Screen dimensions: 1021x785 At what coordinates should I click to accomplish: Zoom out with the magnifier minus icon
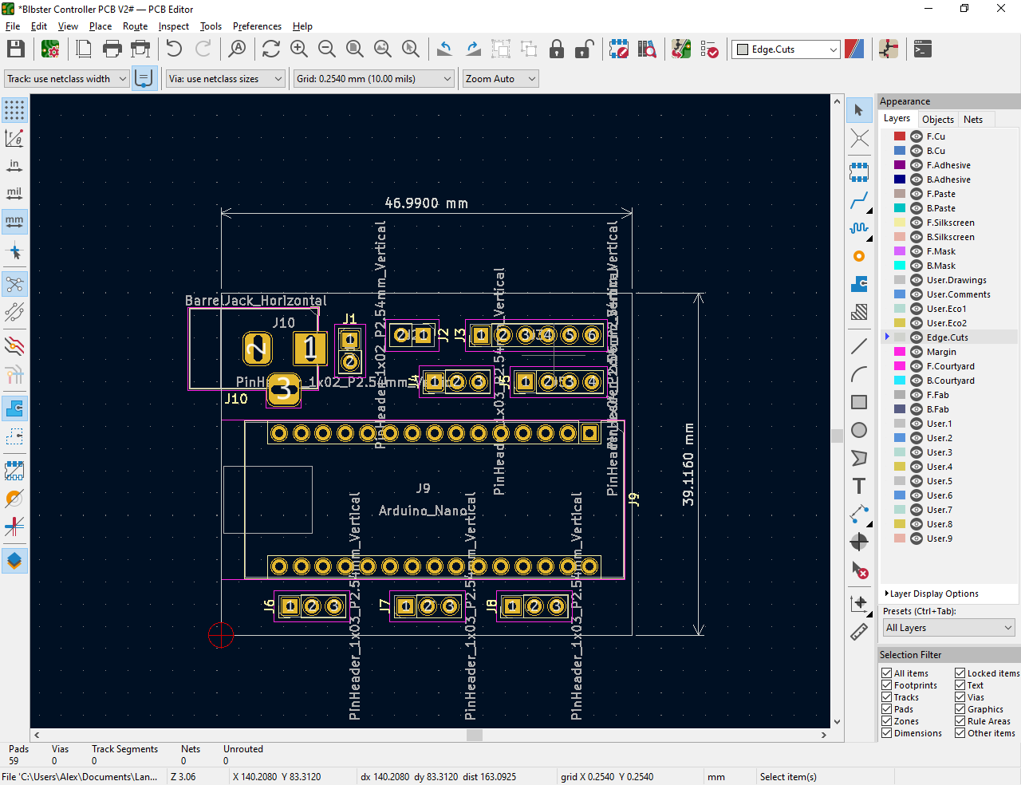click(327, 49)
